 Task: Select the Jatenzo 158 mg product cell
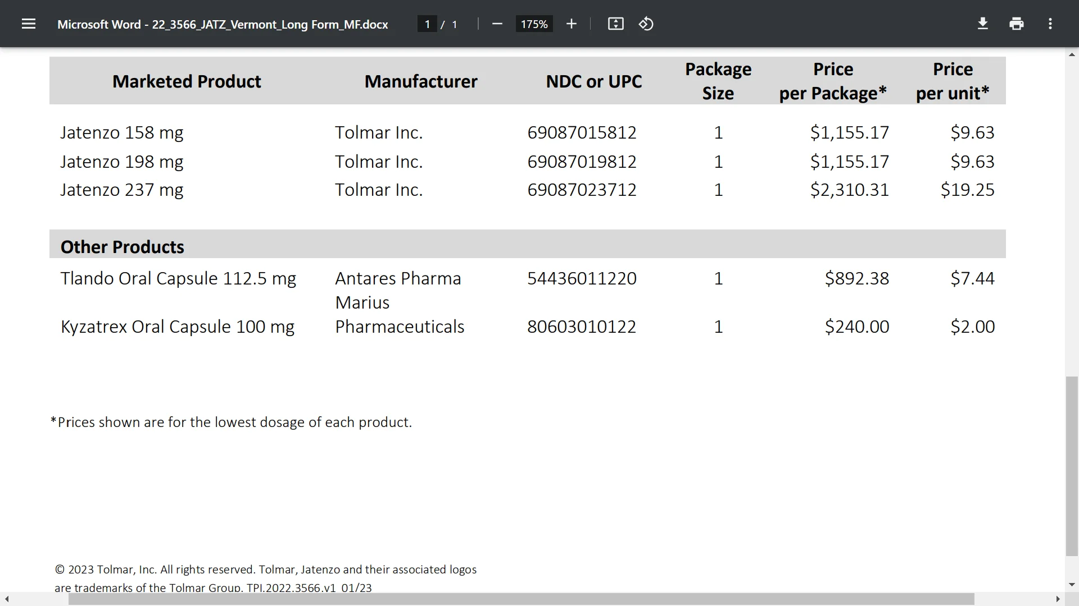pyautogui.click(x=122, y=132)
